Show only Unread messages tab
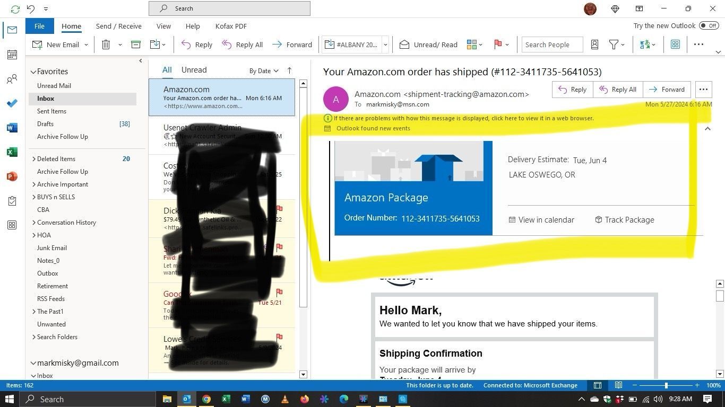The image size is (725, 407). pyautogui.click(x=194, y=70)
